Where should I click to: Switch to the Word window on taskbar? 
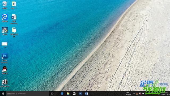[86, 94]
